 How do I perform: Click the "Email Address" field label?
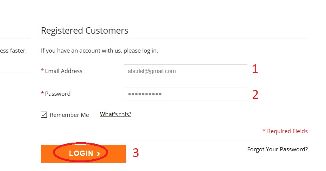click(x=64, y=71)
